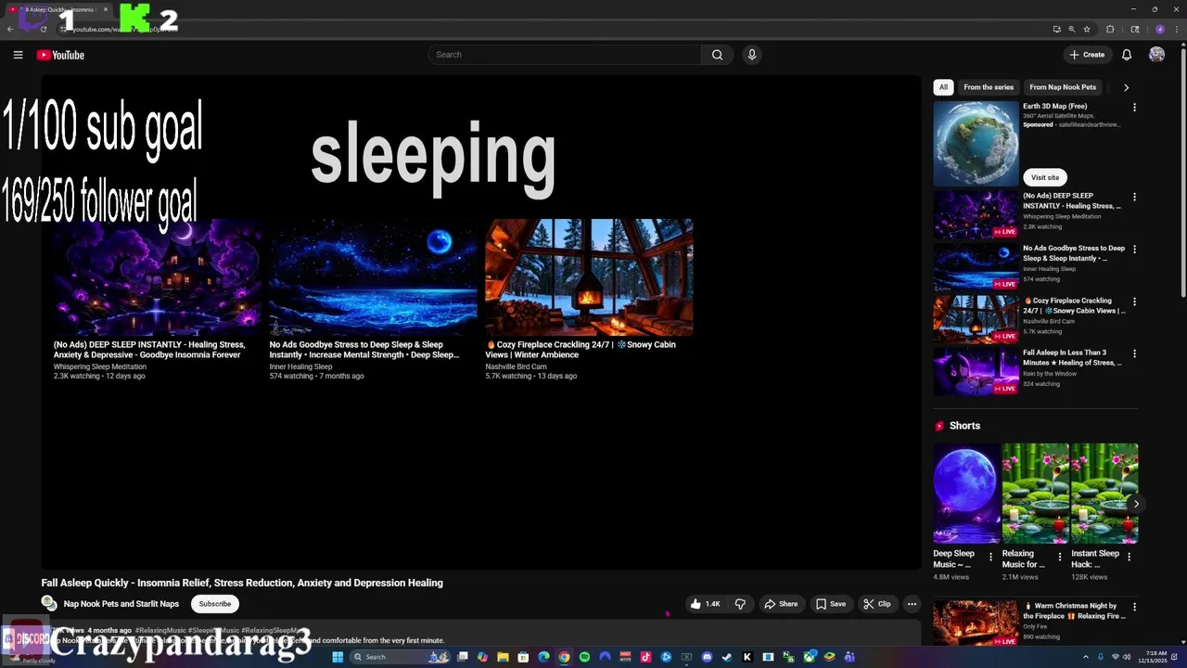
Task: Open Instant Sleep Hack short thumbnail
Action: pyautogui.click(x=1104, y=494)
